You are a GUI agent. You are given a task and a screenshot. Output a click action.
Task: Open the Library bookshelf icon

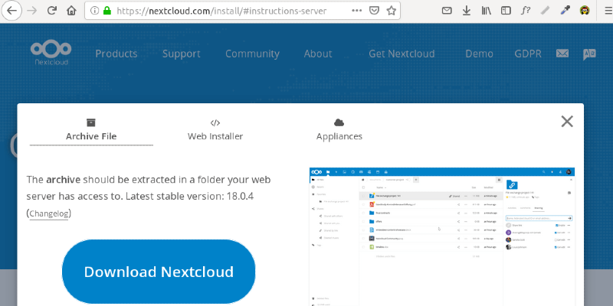tap(487, 11)
